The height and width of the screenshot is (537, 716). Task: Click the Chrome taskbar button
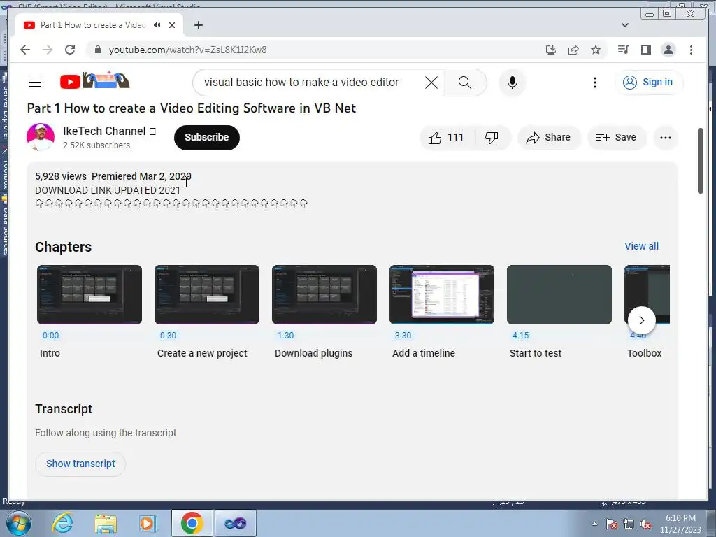(x=192, y=523)
